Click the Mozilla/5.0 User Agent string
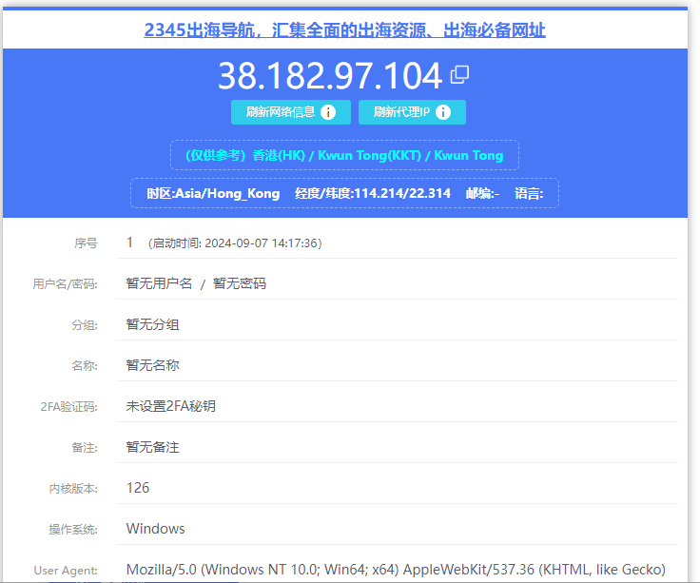 (x=395, y=570)
